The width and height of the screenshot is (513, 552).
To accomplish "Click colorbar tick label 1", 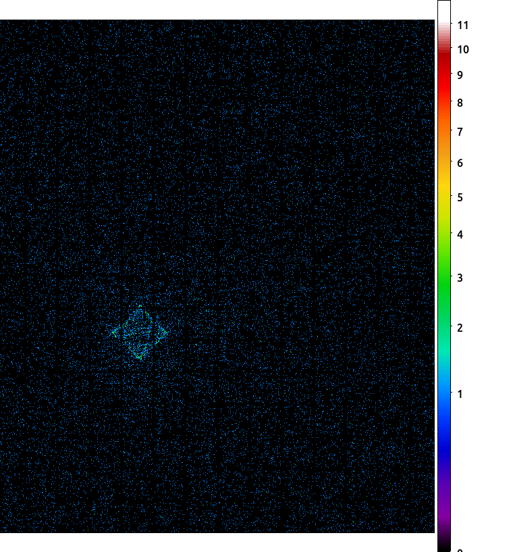I will coord(460,394).
